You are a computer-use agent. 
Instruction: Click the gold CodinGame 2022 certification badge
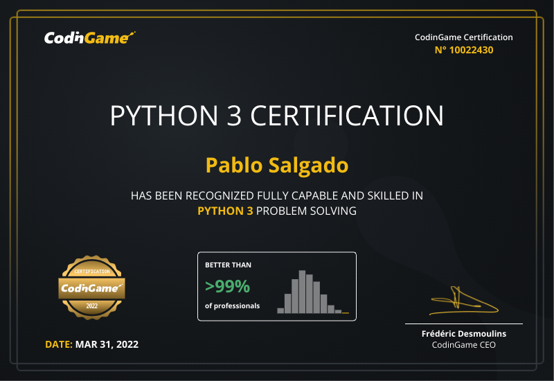[x=92, y=287]
